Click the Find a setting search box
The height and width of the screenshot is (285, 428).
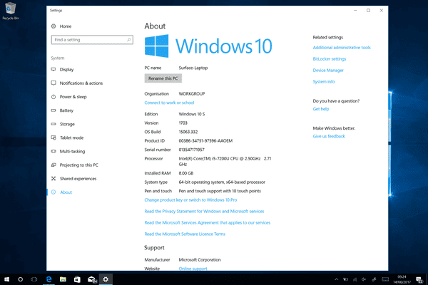tap(91, 40)
